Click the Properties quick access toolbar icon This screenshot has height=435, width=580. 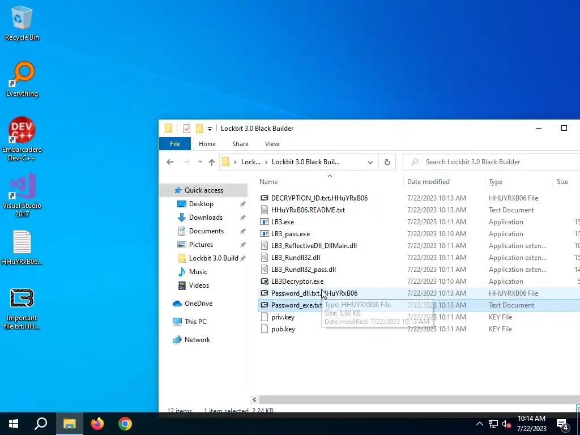[187, 129]
